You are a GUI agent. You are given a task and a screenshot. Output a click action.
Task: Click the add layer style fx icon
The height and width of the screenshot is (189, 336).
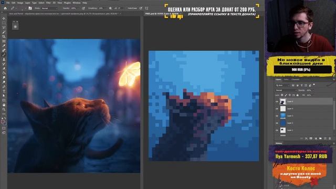[306, 139]
